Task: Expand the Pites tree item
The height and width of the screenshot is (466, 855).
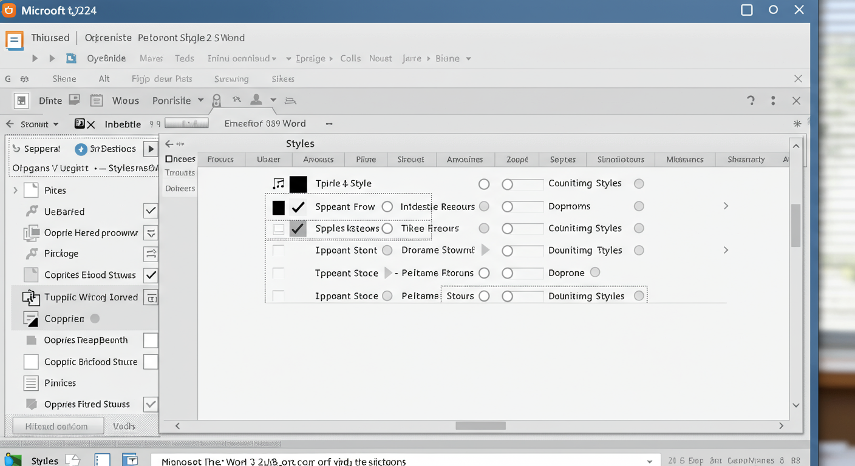Action: click(15, 191)
